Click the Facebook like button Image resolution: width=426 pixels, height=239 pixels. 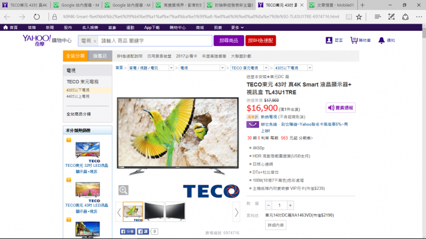click(143, 231)
